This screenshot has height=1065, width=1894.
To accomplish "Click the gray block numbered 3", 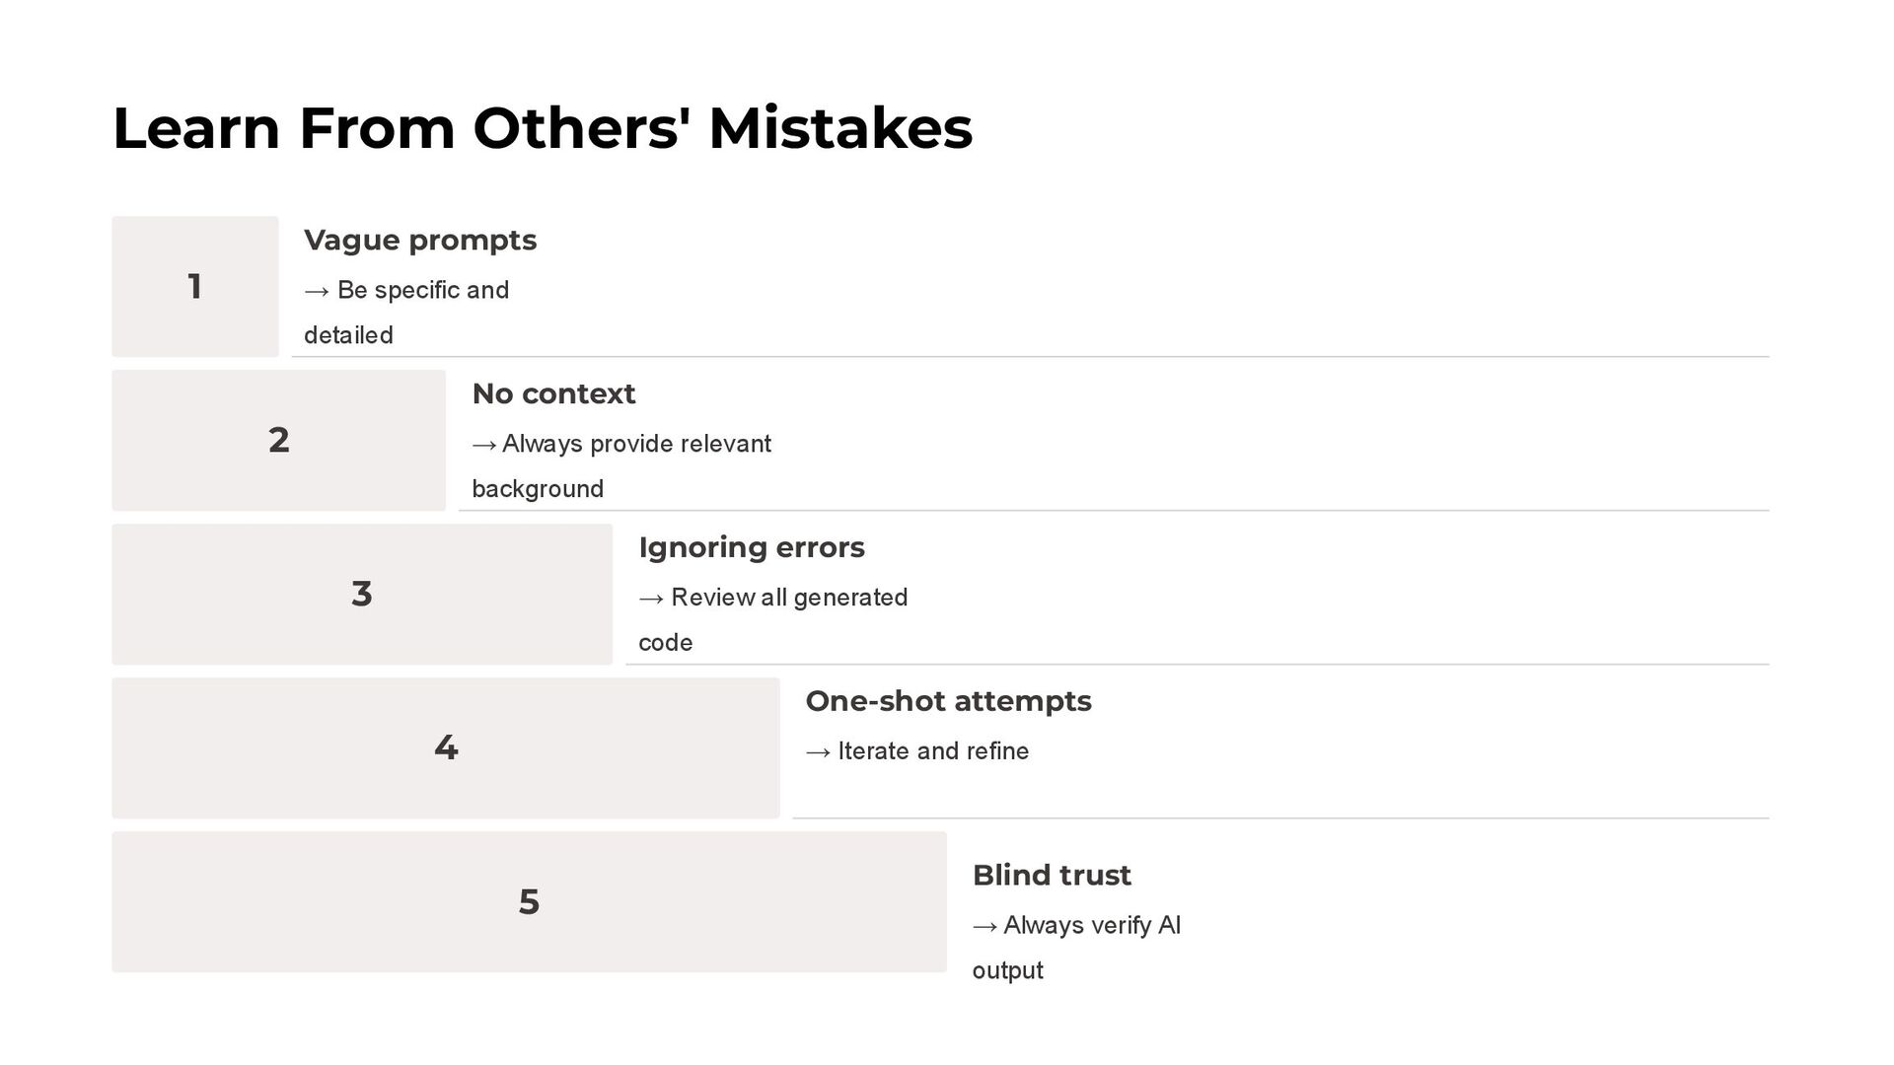I will point(361,594).
